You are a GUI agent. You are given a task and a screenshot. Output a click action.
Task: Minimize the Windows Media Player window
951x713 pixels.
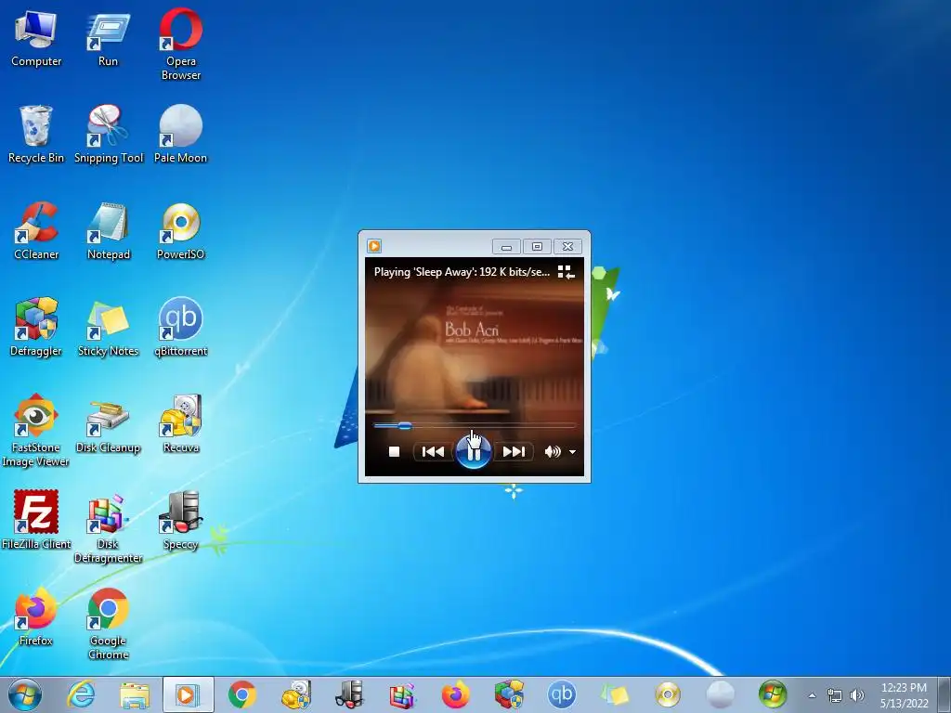(506, 247)
